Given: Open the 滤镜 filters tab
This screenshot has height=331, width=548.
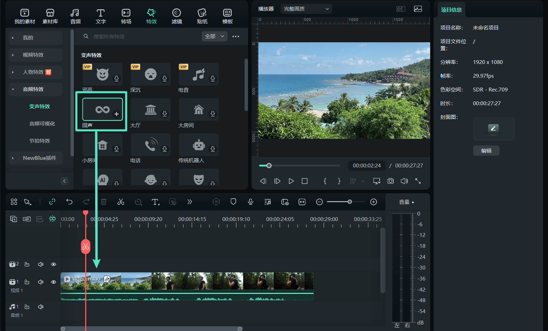Looking at the screenshot, I should point(177,16).
